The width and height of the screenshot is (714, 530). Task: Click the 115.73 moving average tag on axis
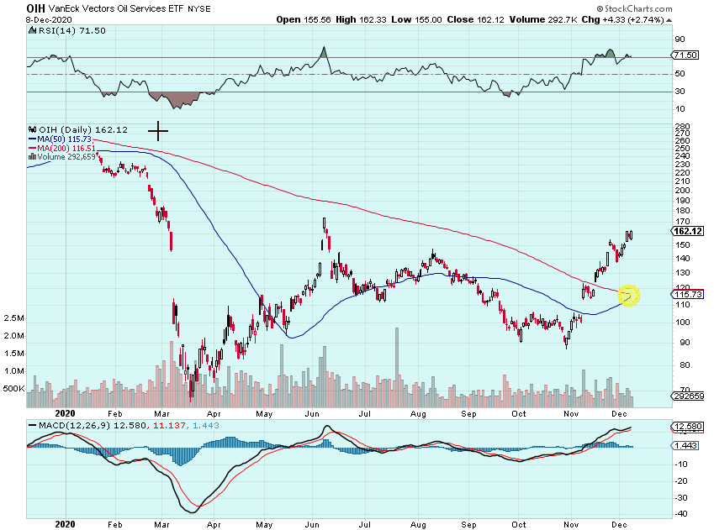[688, 294]
